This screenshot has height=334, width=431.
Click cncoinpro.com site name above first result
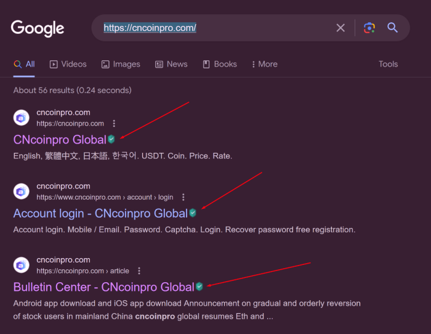[63, 113]
